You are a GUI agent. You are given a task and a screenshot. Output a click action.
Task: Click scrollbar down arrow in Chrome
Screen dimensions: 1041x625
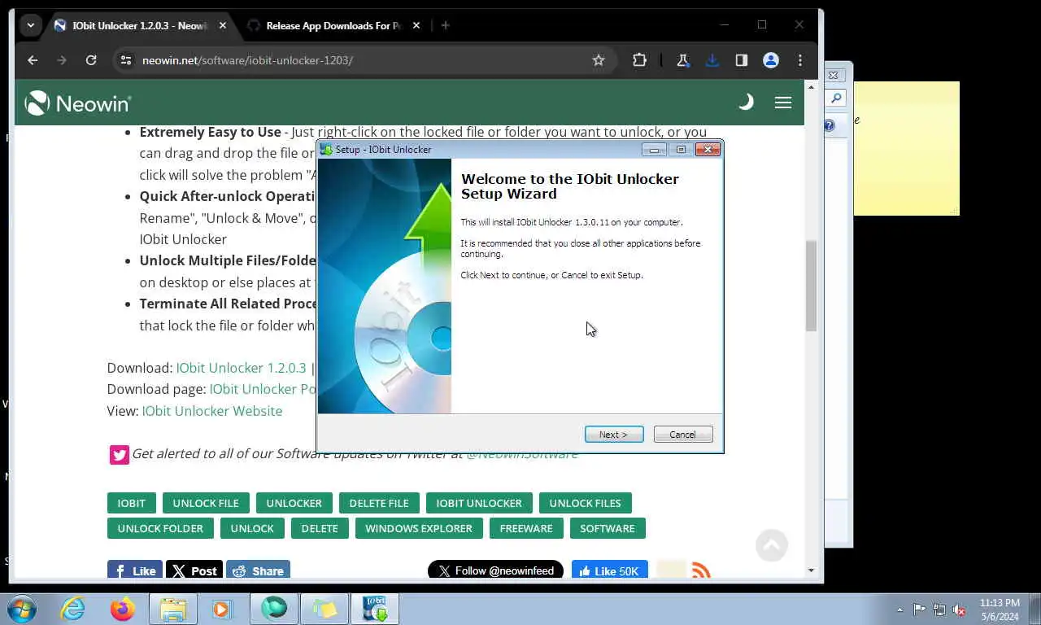pyautogui.click(x=811, y=570)
